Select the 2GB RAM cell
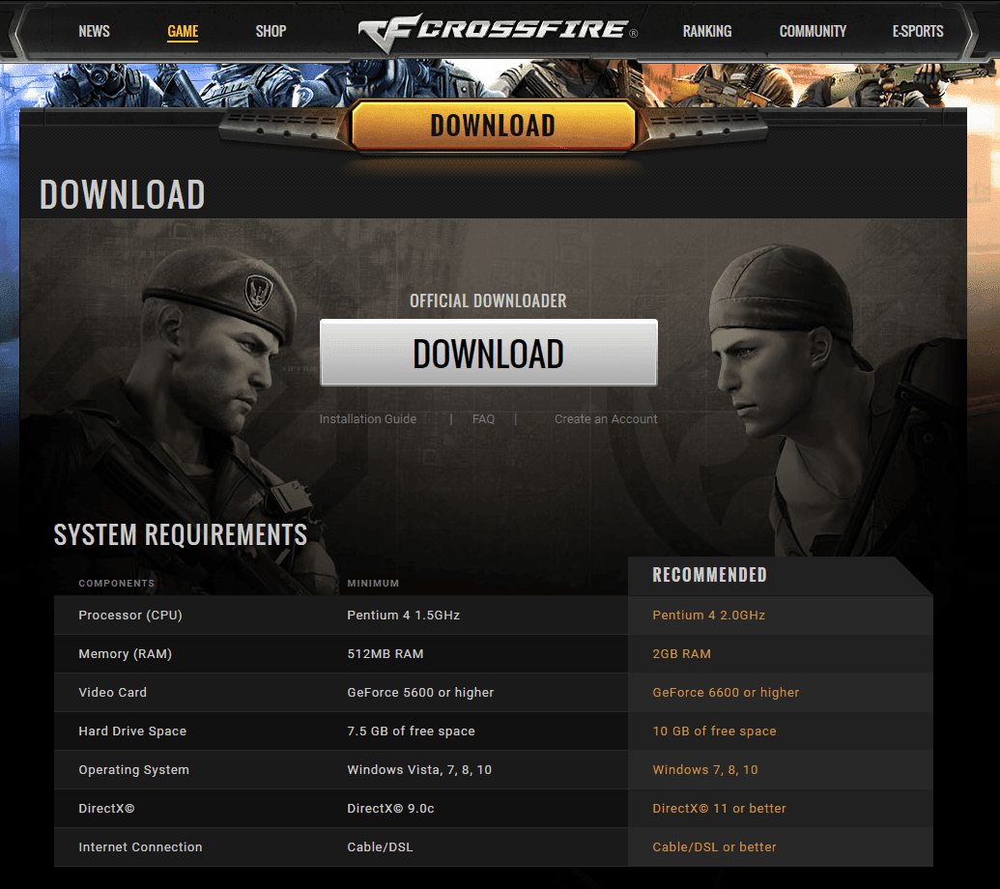This screenshot has width=1000, height=889. click(x=681, y=653)
